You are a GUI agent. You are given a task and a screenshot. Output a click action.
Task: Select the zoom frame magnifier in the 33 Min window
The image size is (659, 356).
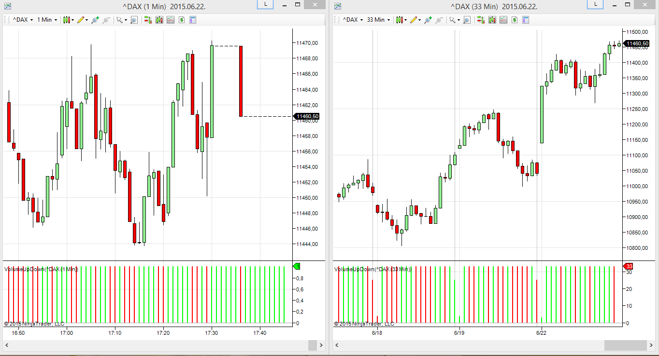point(466,20)
